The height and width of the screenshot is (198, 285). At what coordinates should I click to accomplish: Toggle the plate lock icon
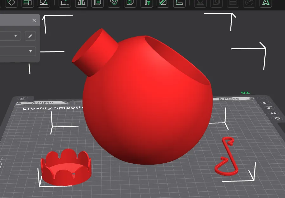[x=273, y=113]
